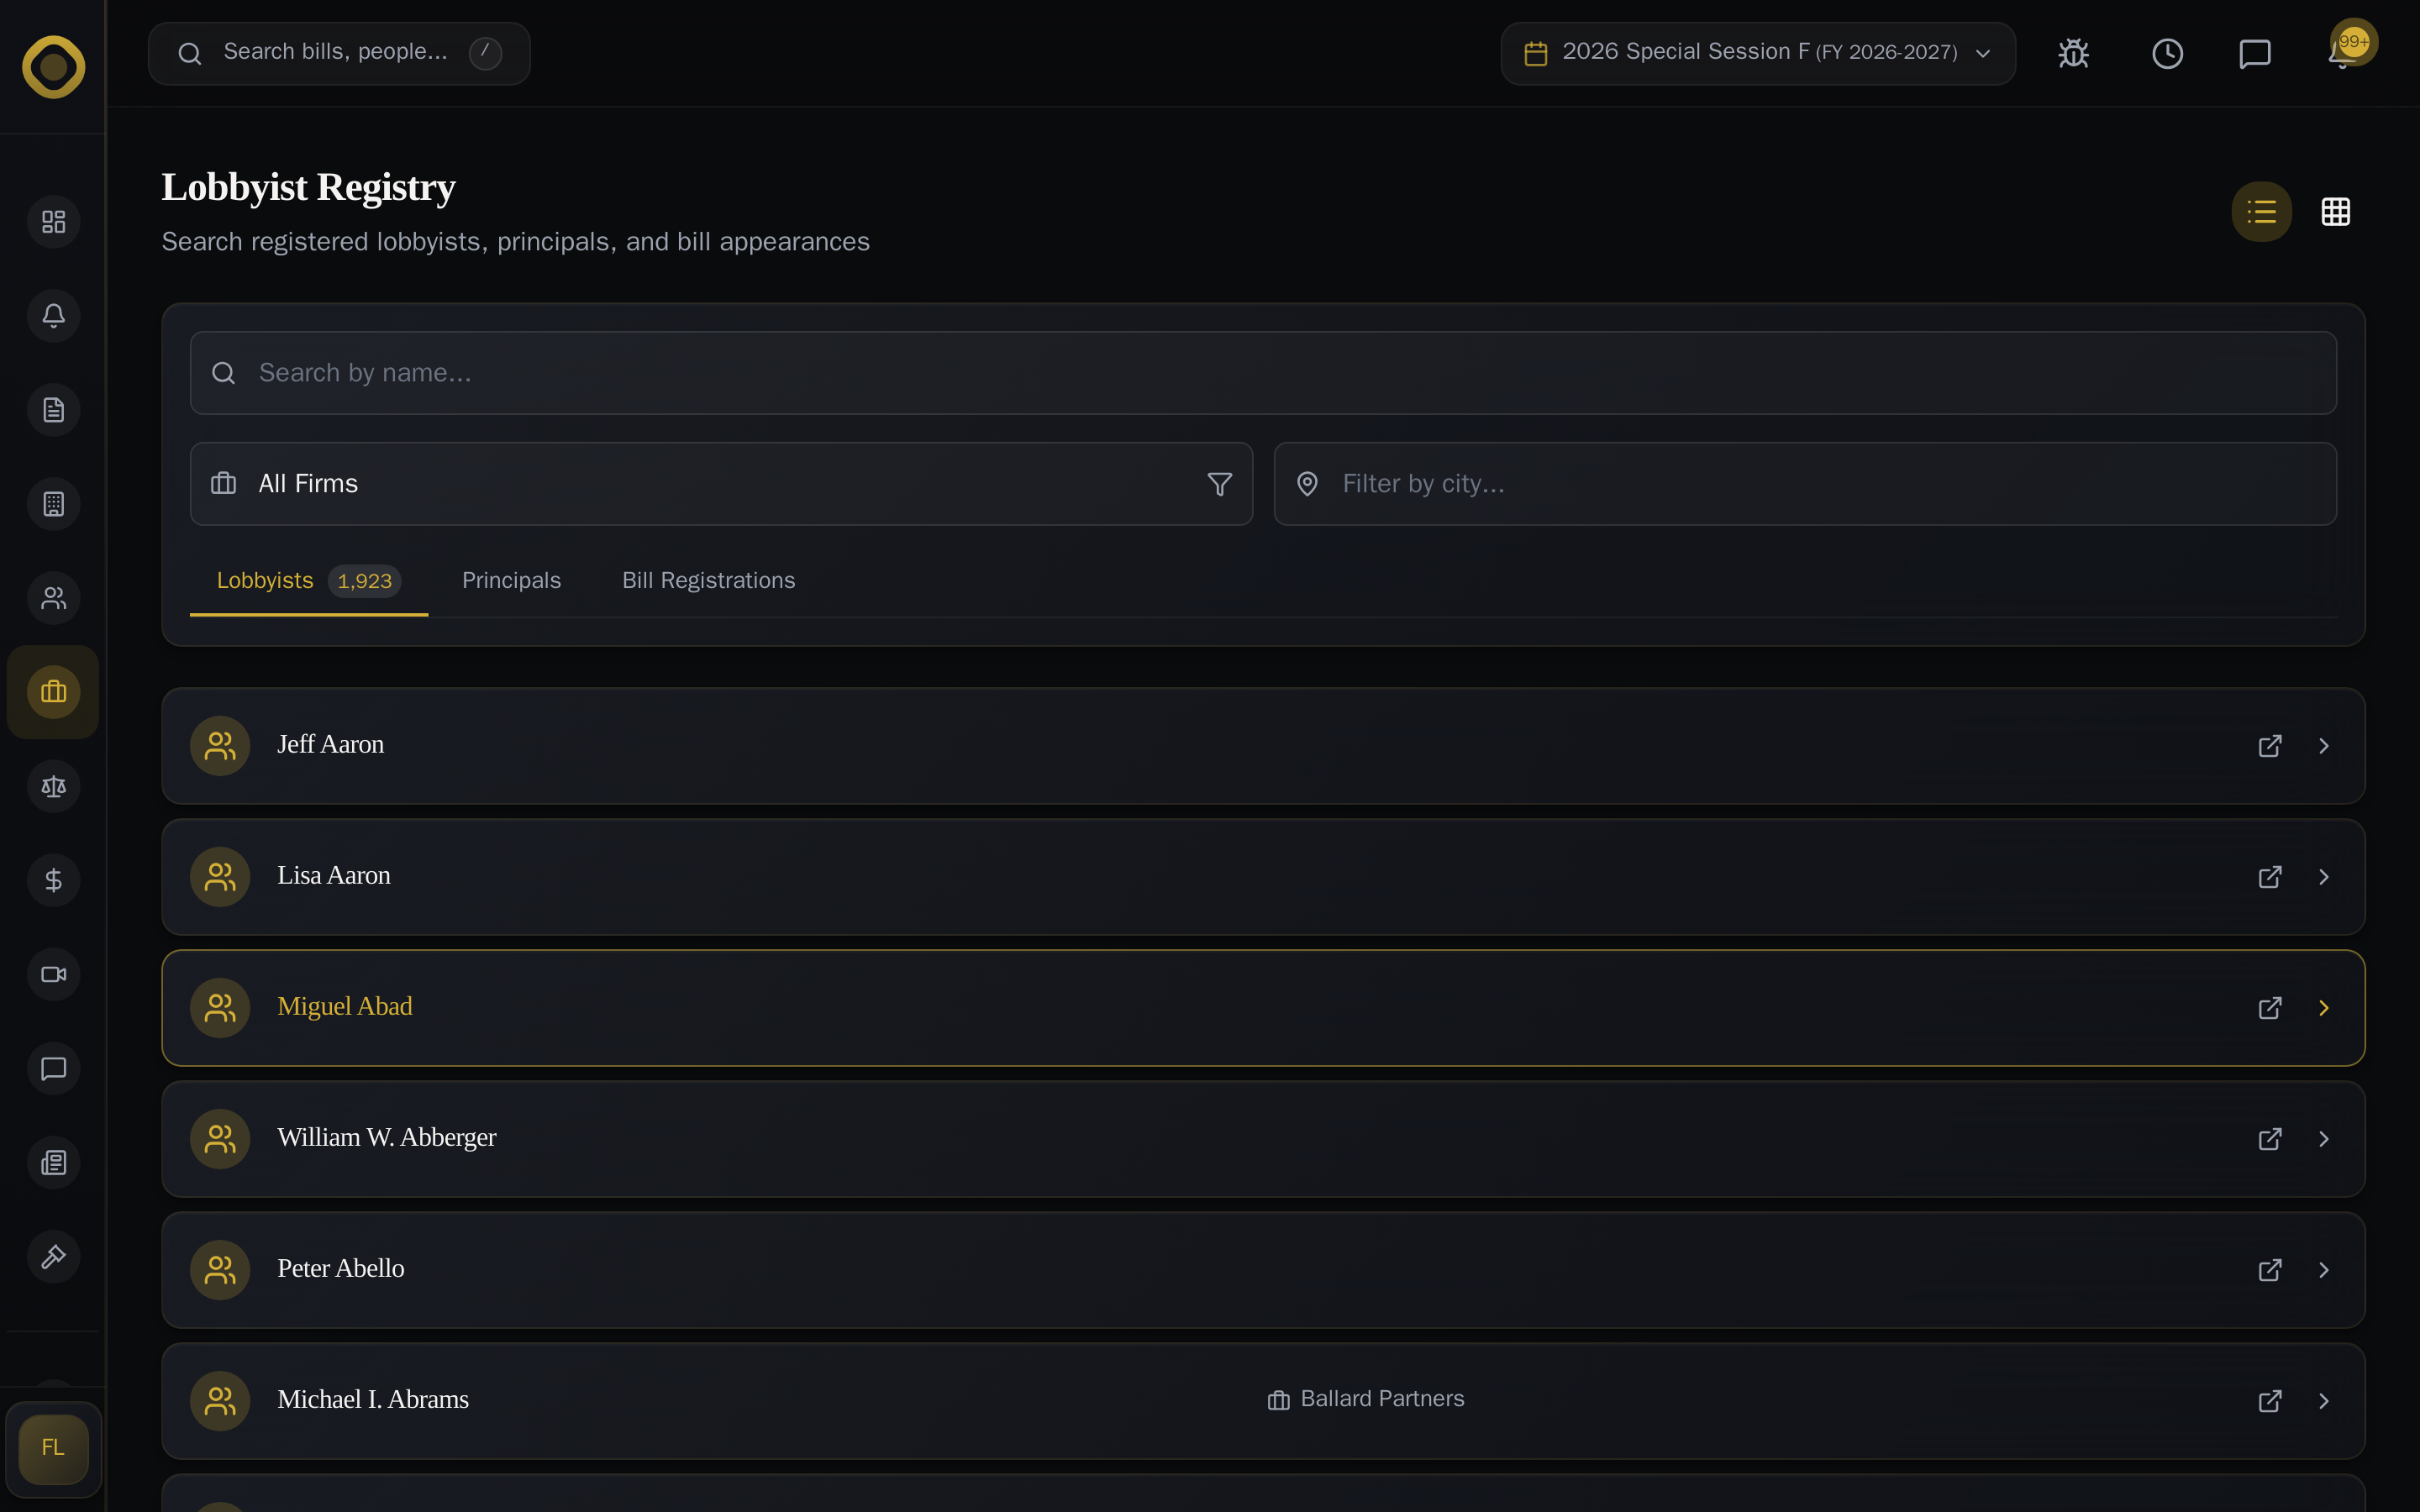Open Lisa Aaron's lobbyist entry

click(x=1263, y=877)
